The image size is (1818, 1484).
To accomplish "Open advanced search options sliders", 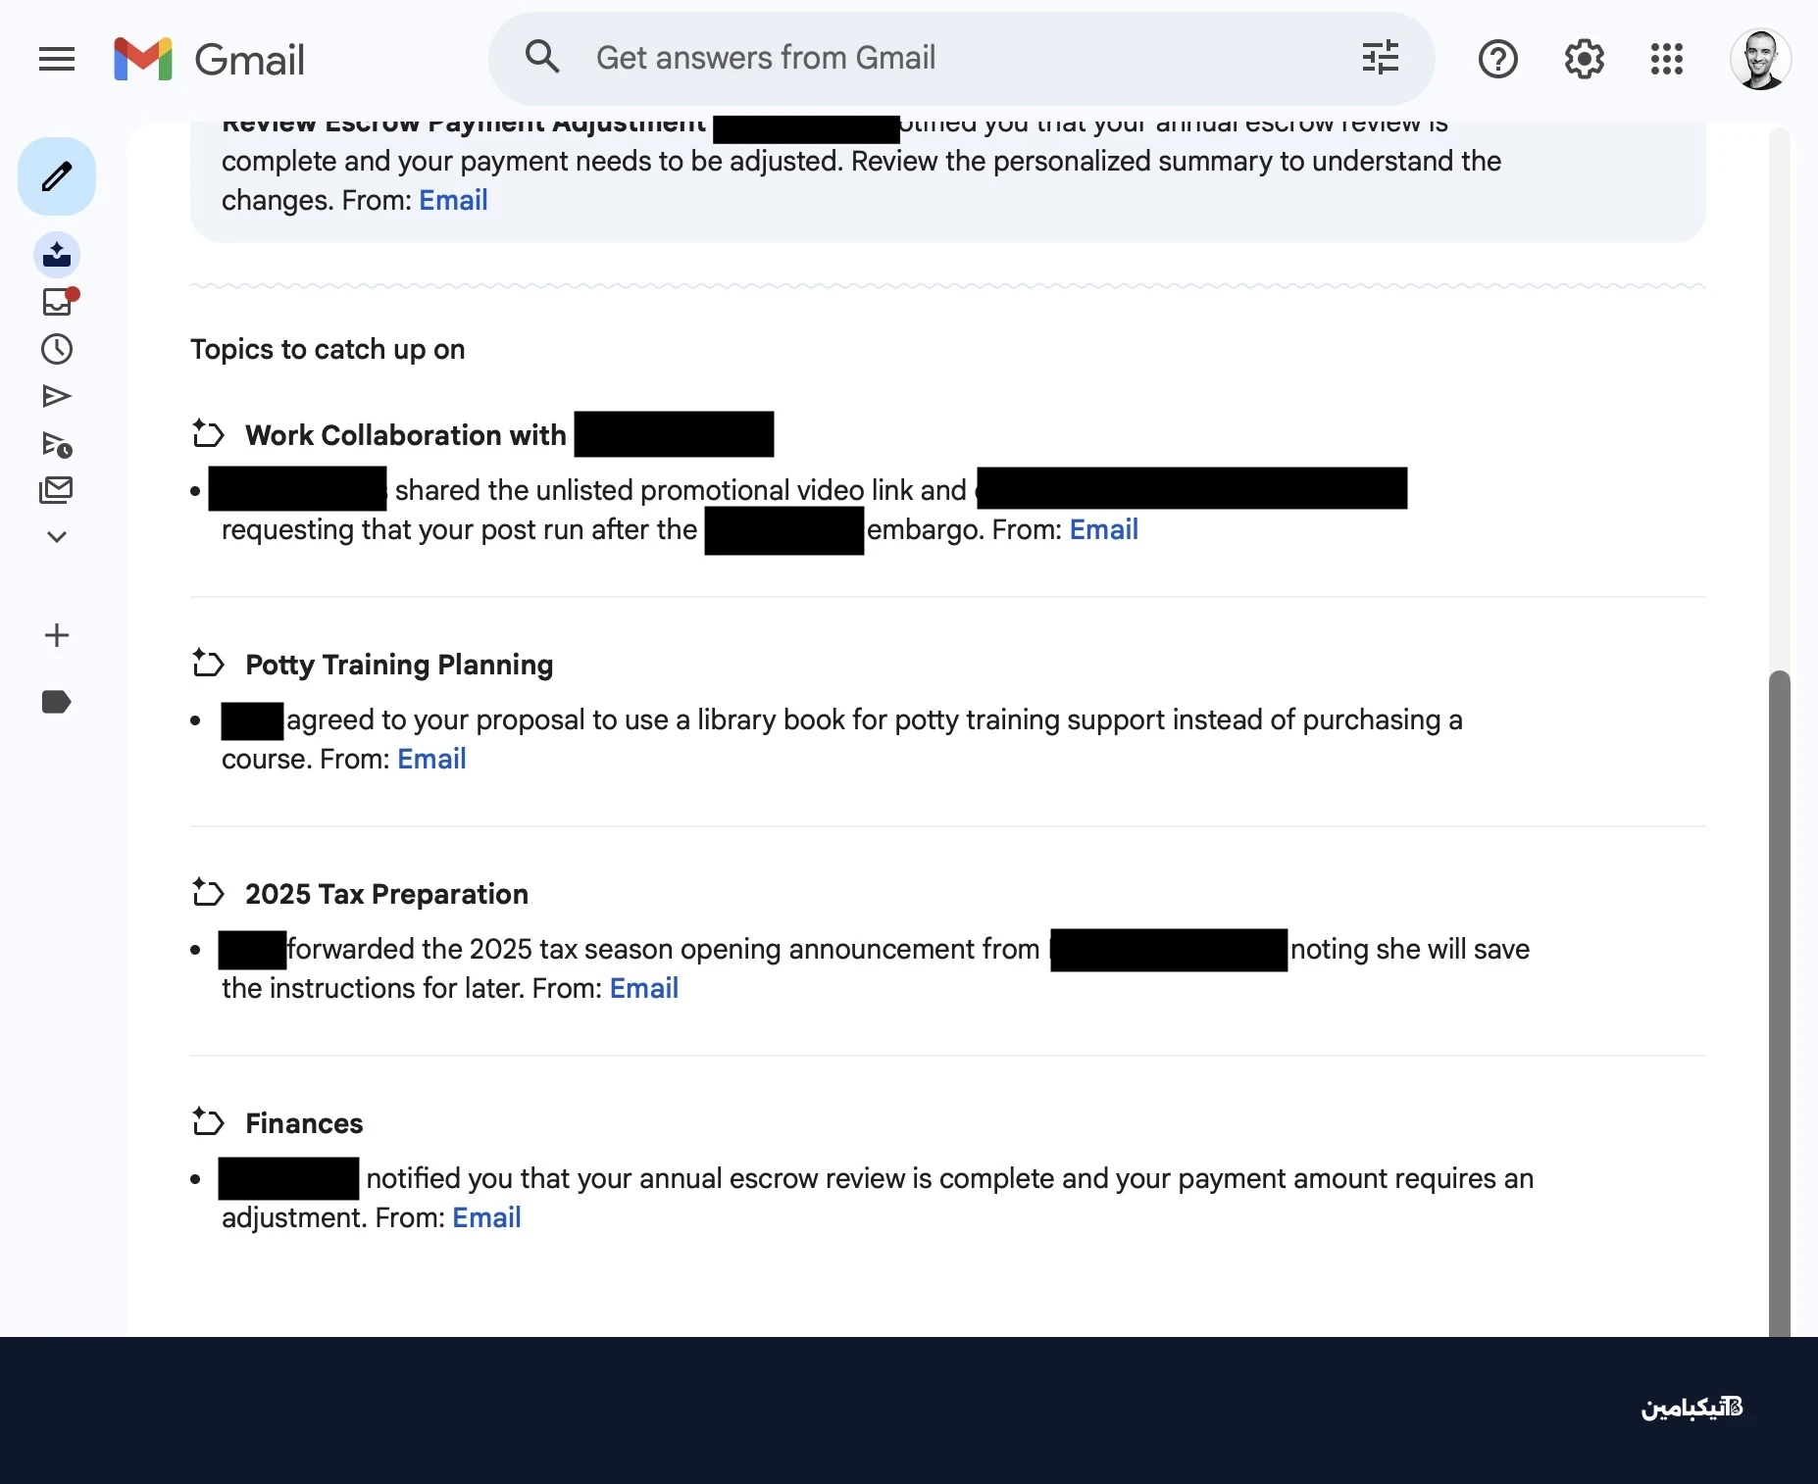I will tap(1382, 58).
